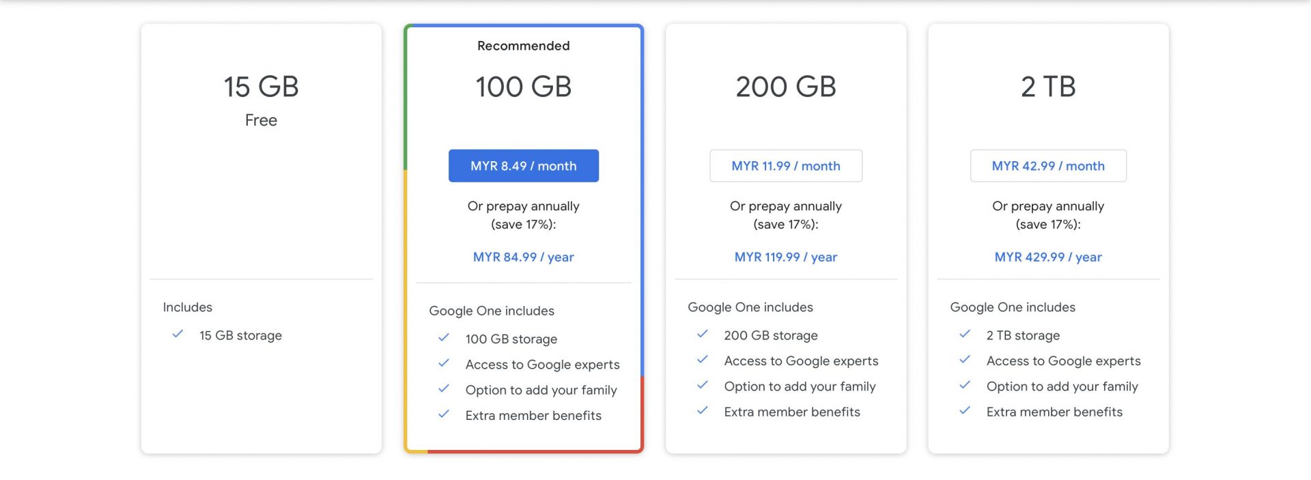Click the 200 GB plan title

coord(786,87)
